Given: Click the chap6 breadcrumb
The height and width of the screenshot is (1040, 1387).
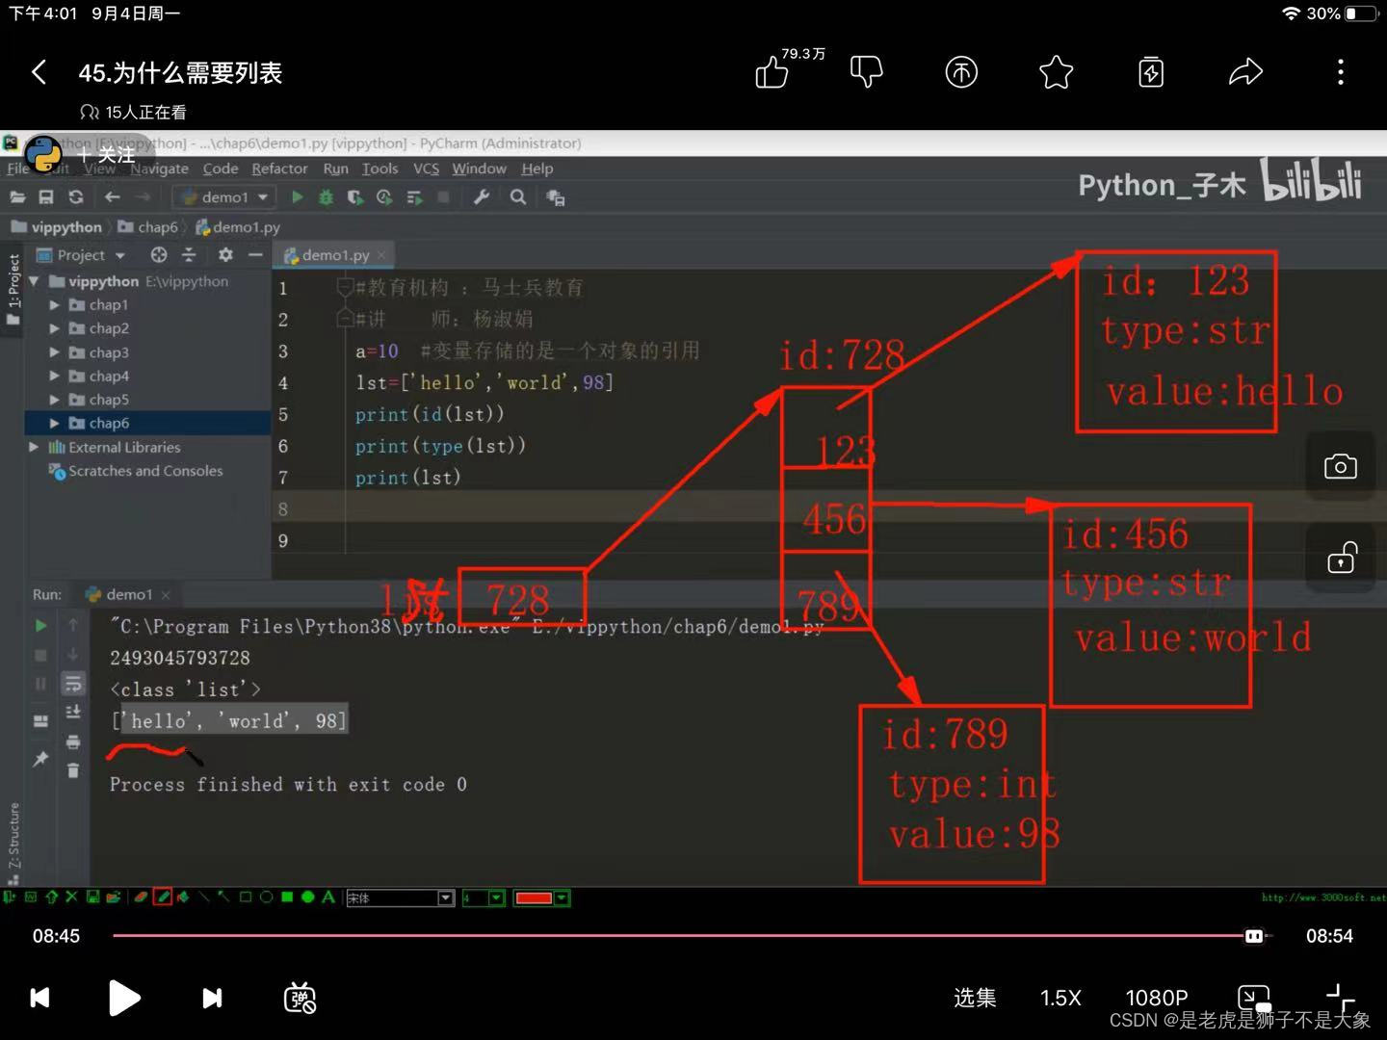Looking at the screenshot, I should [148, 227].
